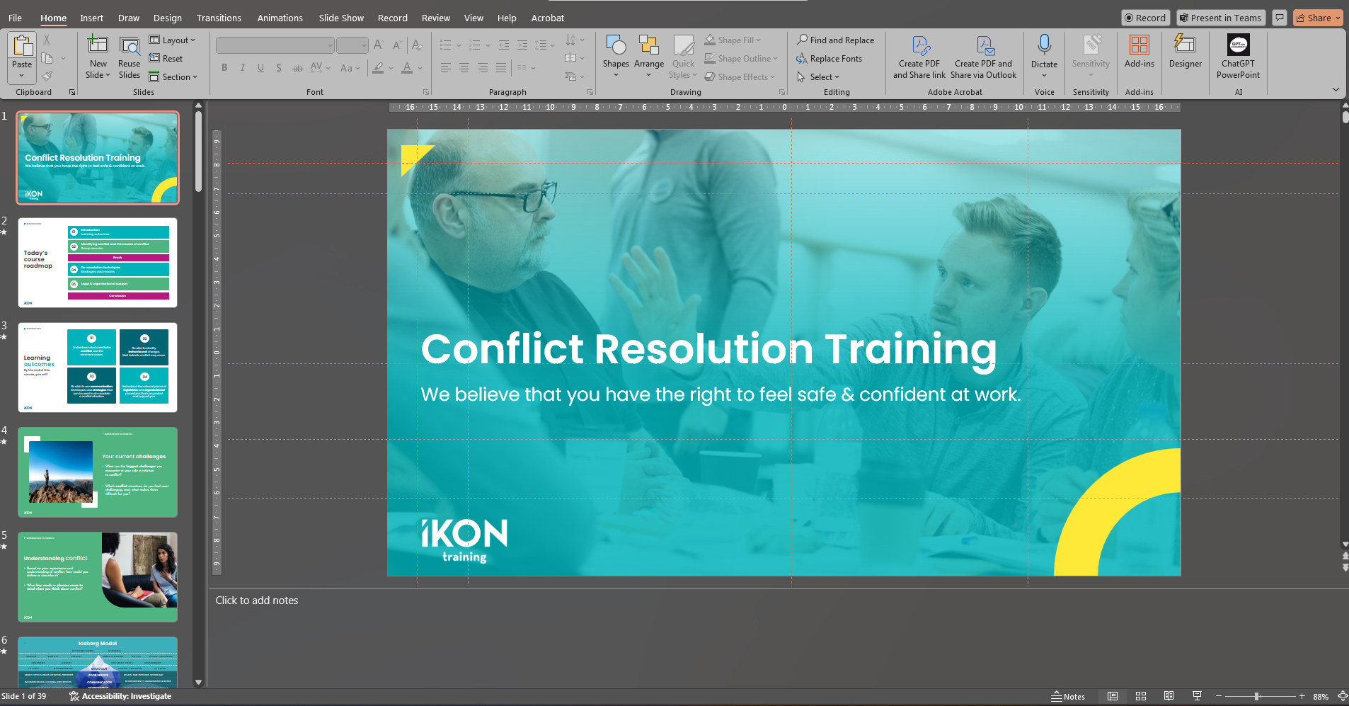Switch to the Transitions tab
The width and height of the screenshot is (1349, 706).
219,18
